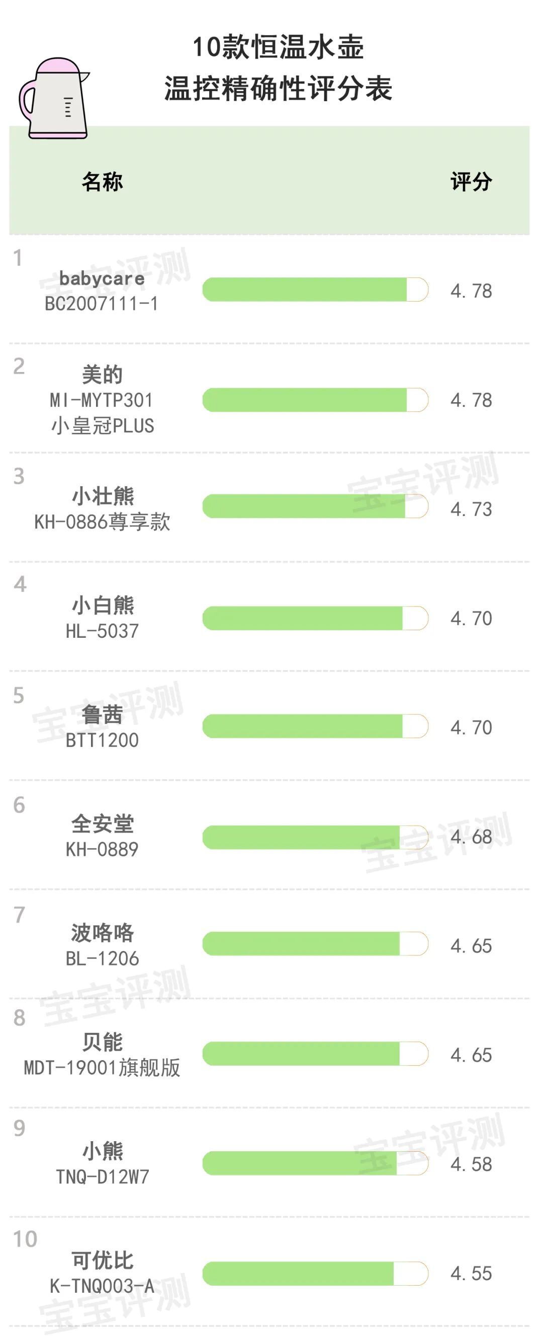This screenshot has height=1336, width=543.
Task: Click rank number 10
Action: 25,1239
